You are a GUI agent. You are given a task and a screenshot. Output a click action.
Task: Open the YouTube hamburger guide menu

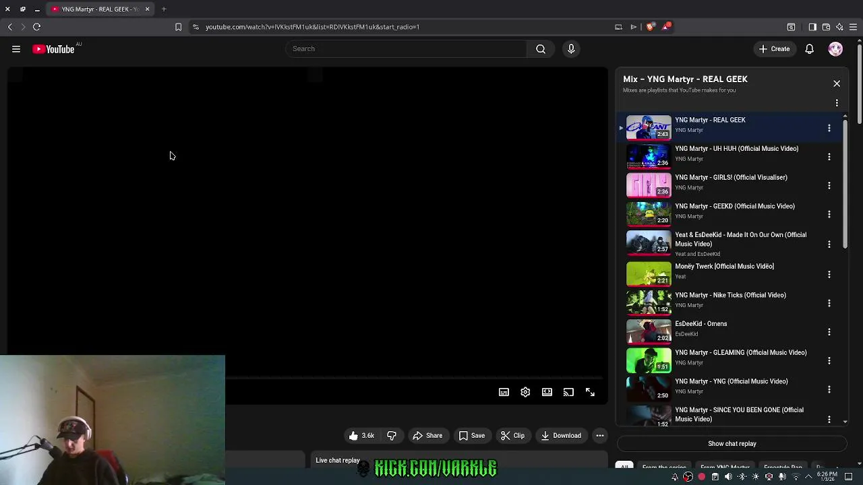click(x=16, y=48)
